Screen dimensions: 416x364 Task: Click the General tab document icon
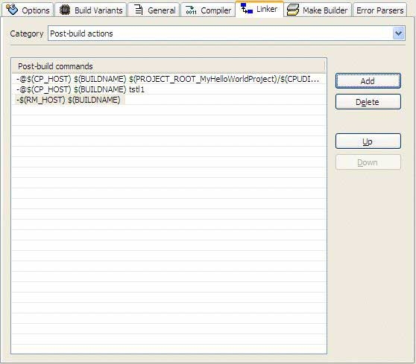coord(139,10)
